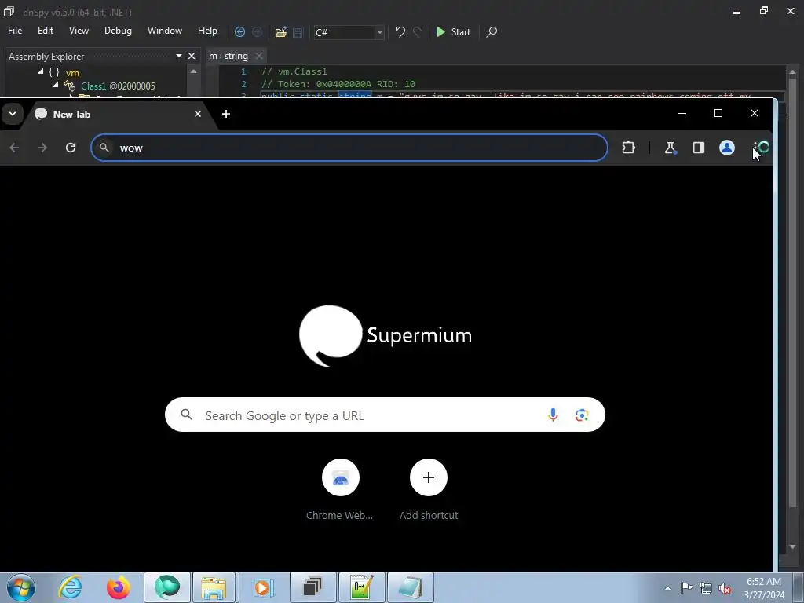
Task: Open the Window menu in dnSpy
Action: [x=165, y=31]
